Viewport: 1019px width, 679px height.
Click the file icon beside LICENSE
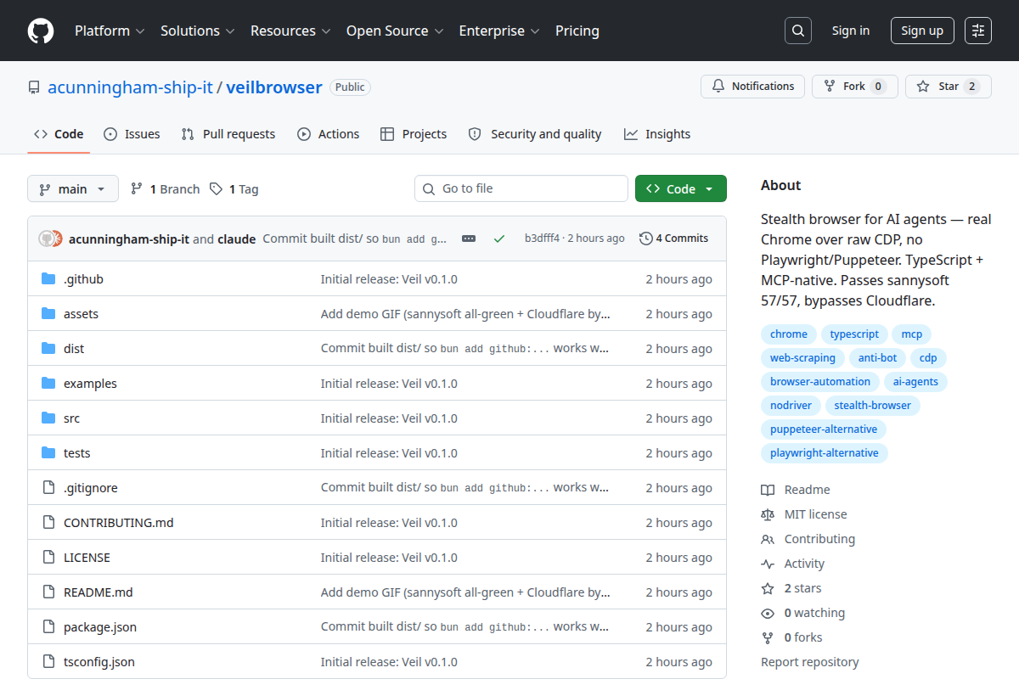(48, 557)
